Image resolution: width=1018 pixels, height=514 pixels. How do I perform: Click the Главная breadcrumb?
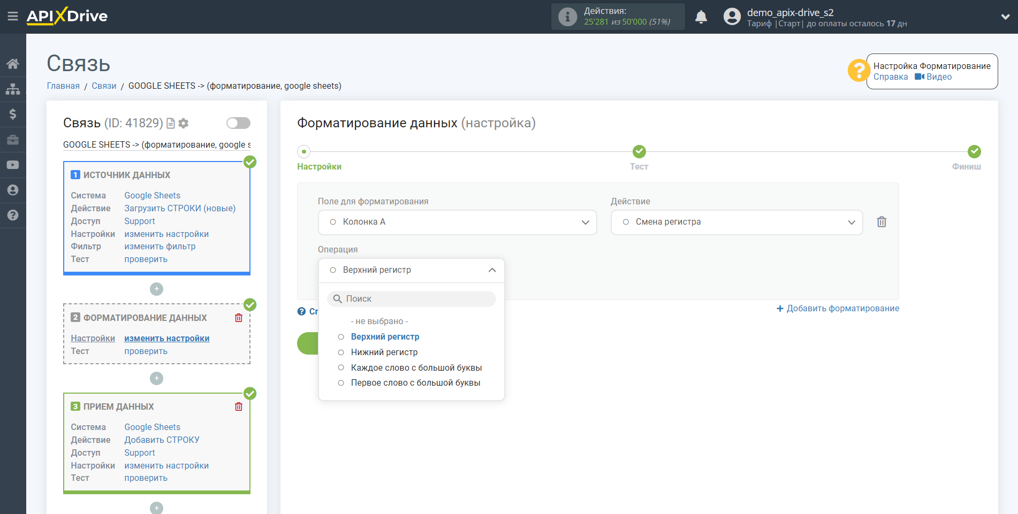63,86
